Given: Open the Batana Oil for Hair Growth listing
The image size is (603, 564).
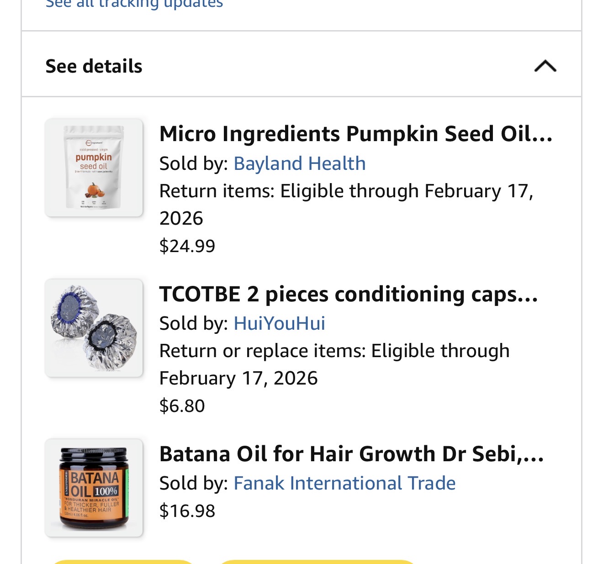Looking at the screenshot, I should pos(351,453).
